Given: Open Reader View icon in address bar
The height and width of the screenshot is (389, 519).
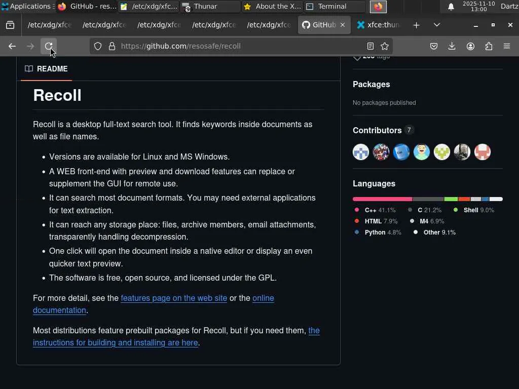Looking at the screenshot, I should (x=370, y=46).
